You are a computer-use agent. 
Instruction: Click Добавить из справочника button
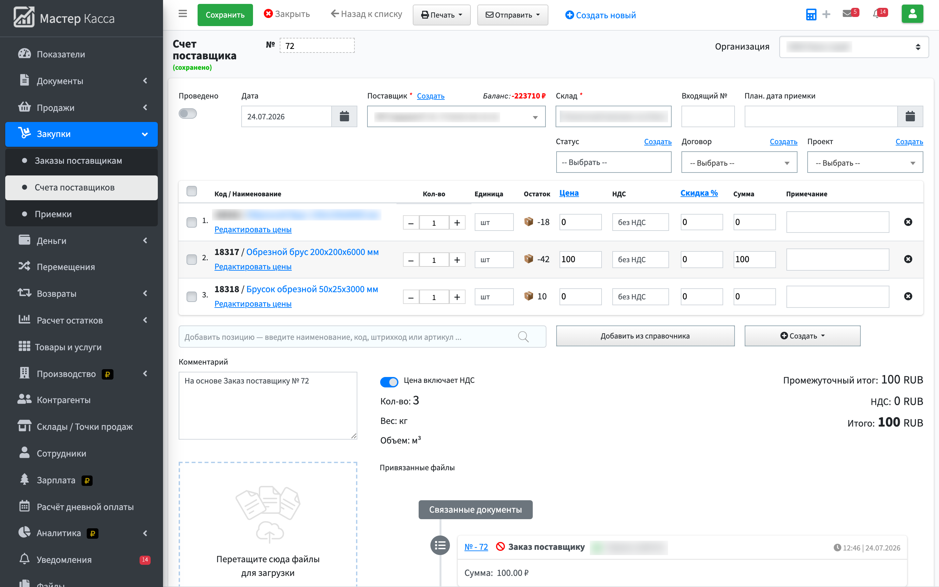tap(645, 336)
